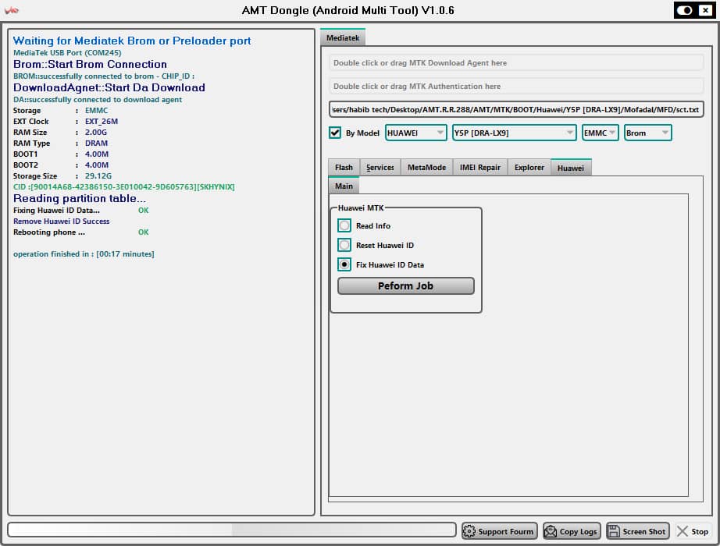
Task: Click the progress bar at bottom
Action: [x=232, y=530]
